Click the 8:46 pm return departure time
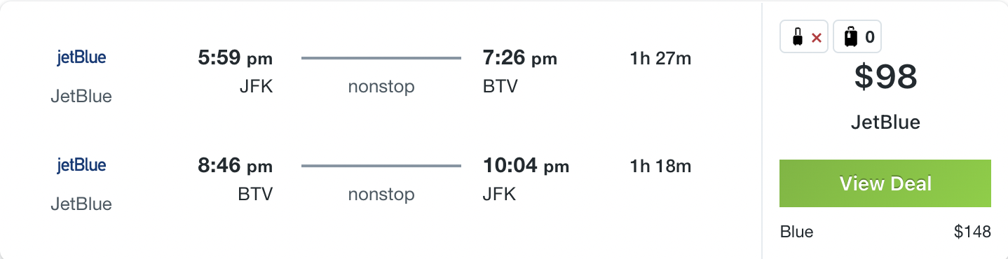Image resolution: width=1008 pixels, height=259 pixels. [236, 166]
